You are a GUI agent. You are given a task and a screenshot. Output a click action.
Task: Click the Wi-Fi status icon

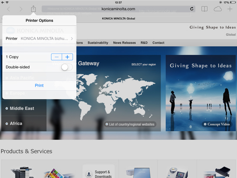pos(7,3)
